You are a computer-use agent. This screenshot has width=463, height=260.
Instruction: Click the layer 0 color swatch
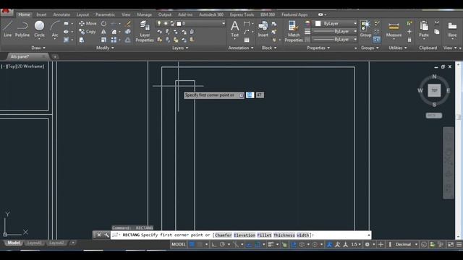[x=179, y=23]
